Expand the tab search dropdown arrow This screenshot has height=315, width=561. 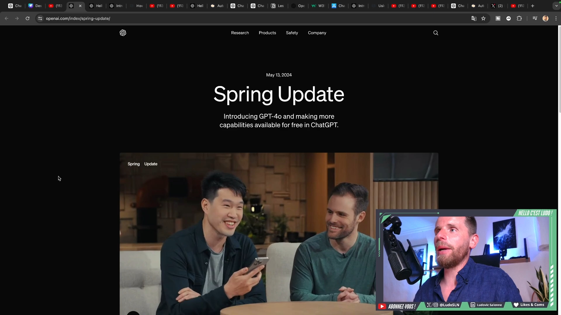(556, 6)
